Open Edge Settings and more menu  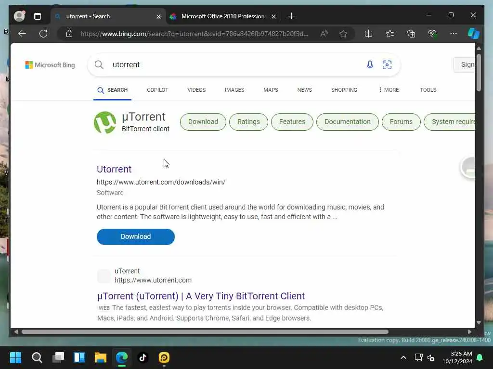click(x=454, y=34)
